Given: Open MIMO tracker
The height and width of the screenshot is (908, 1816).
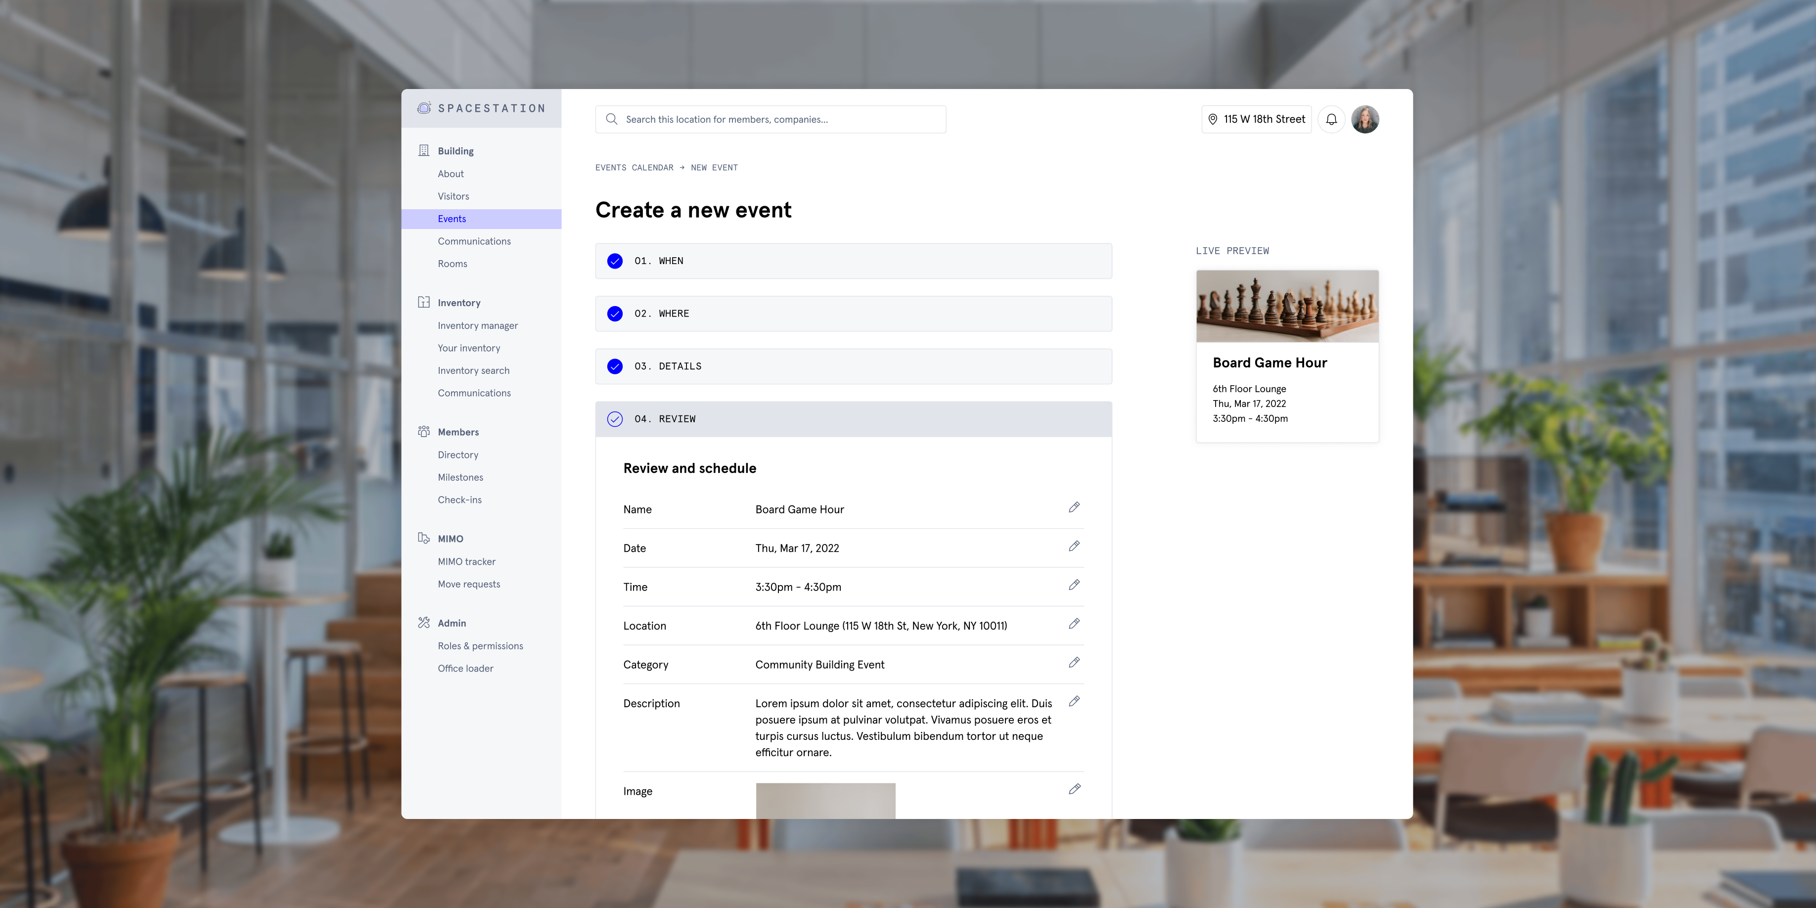Looking at the screenshot, I should 466,562.
